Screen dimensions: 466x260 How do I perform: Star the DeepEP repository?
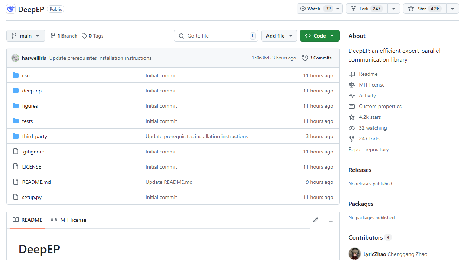[424, 9]
